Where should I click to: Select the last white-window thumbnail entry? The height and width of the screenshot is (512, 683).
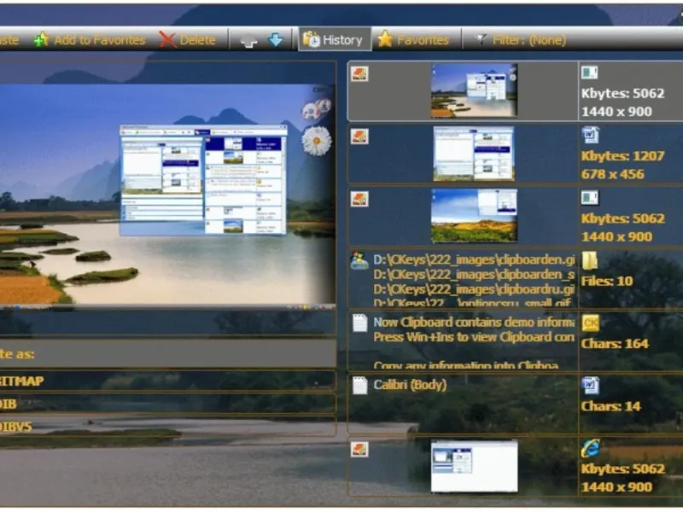(x=474, y=466)
